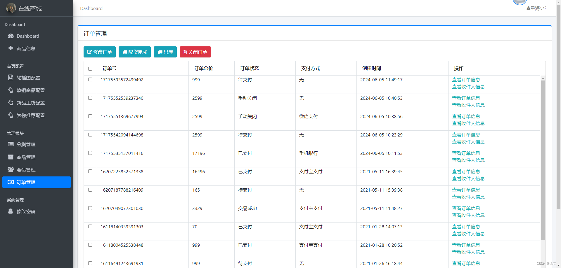Click the hand icon beside 新品上线配置
Viewport: 561px width, 268px height.
11,103
